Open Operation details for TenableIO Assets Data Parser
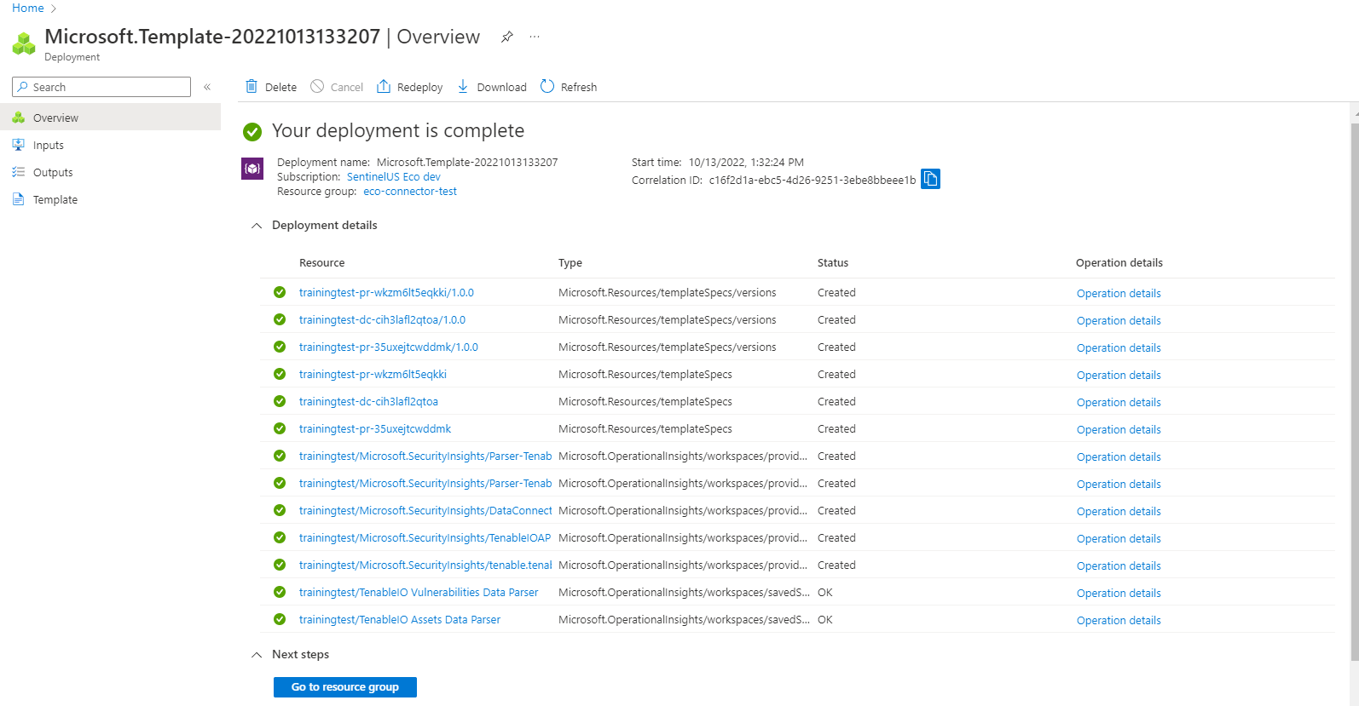 pos(1119,620)
